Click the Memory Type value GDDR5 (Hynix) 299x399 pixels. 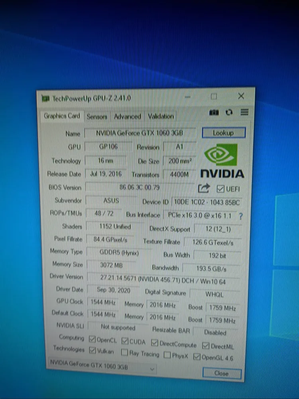119,253
